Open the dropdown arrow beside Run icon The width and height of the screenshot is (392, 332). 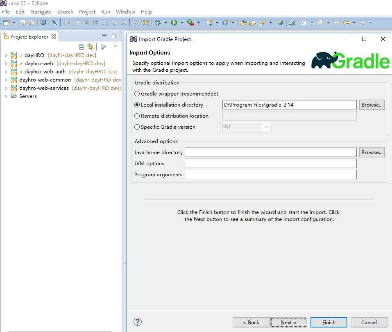(182, 23)
